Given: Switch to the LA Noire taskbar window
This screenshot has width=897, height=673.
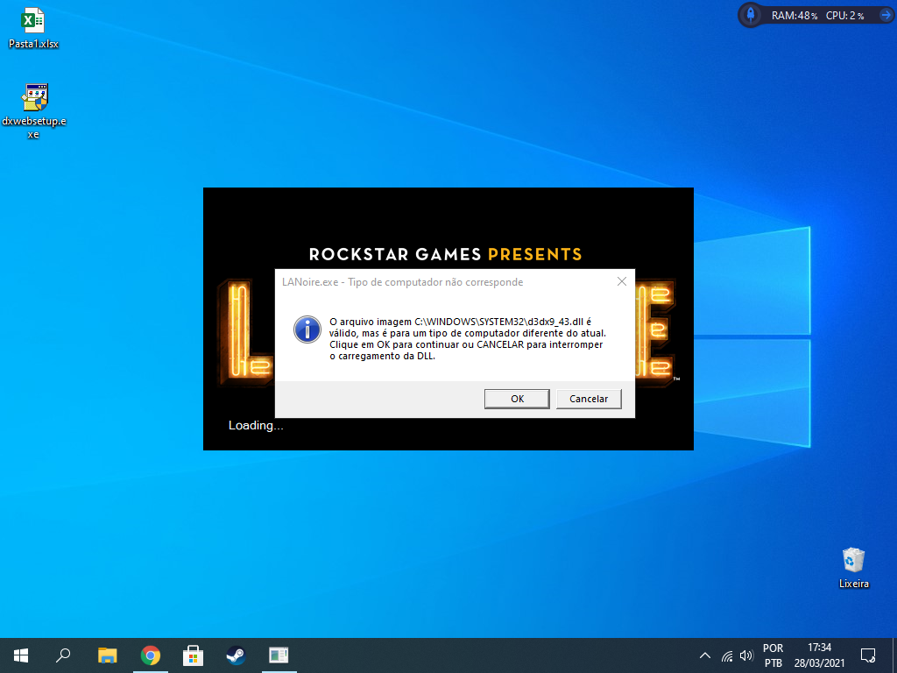Looking at the screenshot, I should (279, 655).
